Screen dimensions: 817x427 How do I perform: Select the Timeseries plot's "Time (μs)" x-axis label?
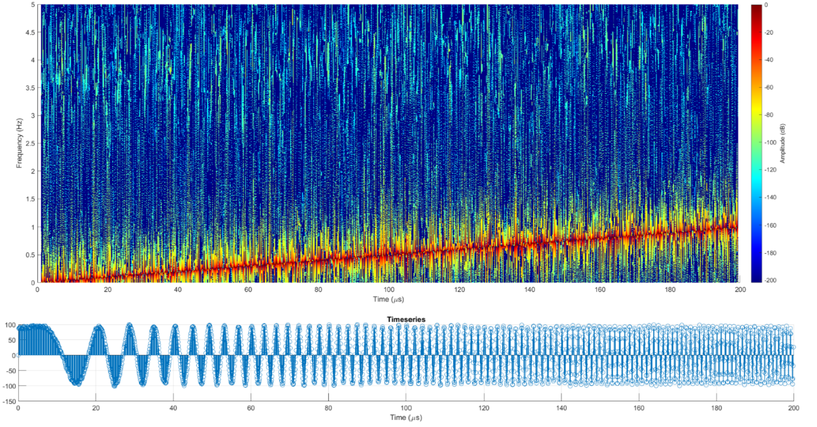(406, 417)
